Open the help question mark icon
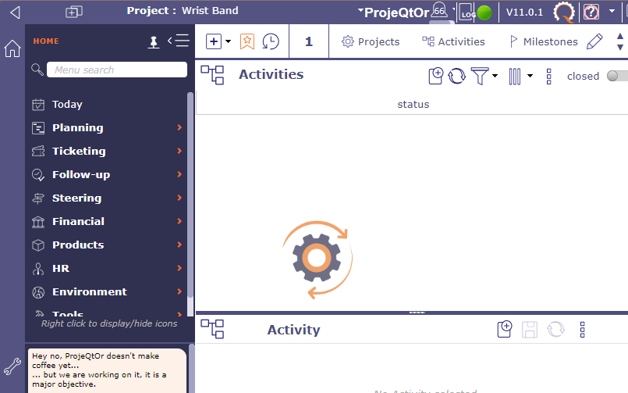 (x=591, y=12)
